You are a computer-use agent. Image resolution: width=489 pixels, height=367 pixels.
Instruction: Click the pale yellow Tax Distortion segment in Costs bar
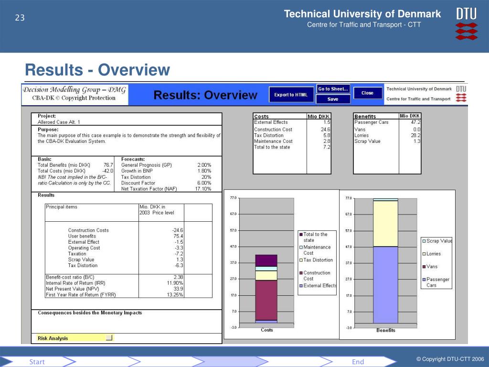pos(266,275)
